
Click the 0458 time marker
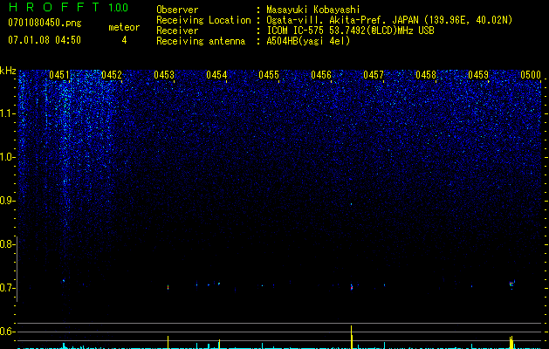click(x=426, y=75)
